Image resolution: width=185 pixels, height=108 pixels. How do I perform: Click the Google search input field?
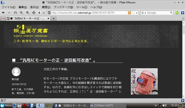tap(158, 13)
